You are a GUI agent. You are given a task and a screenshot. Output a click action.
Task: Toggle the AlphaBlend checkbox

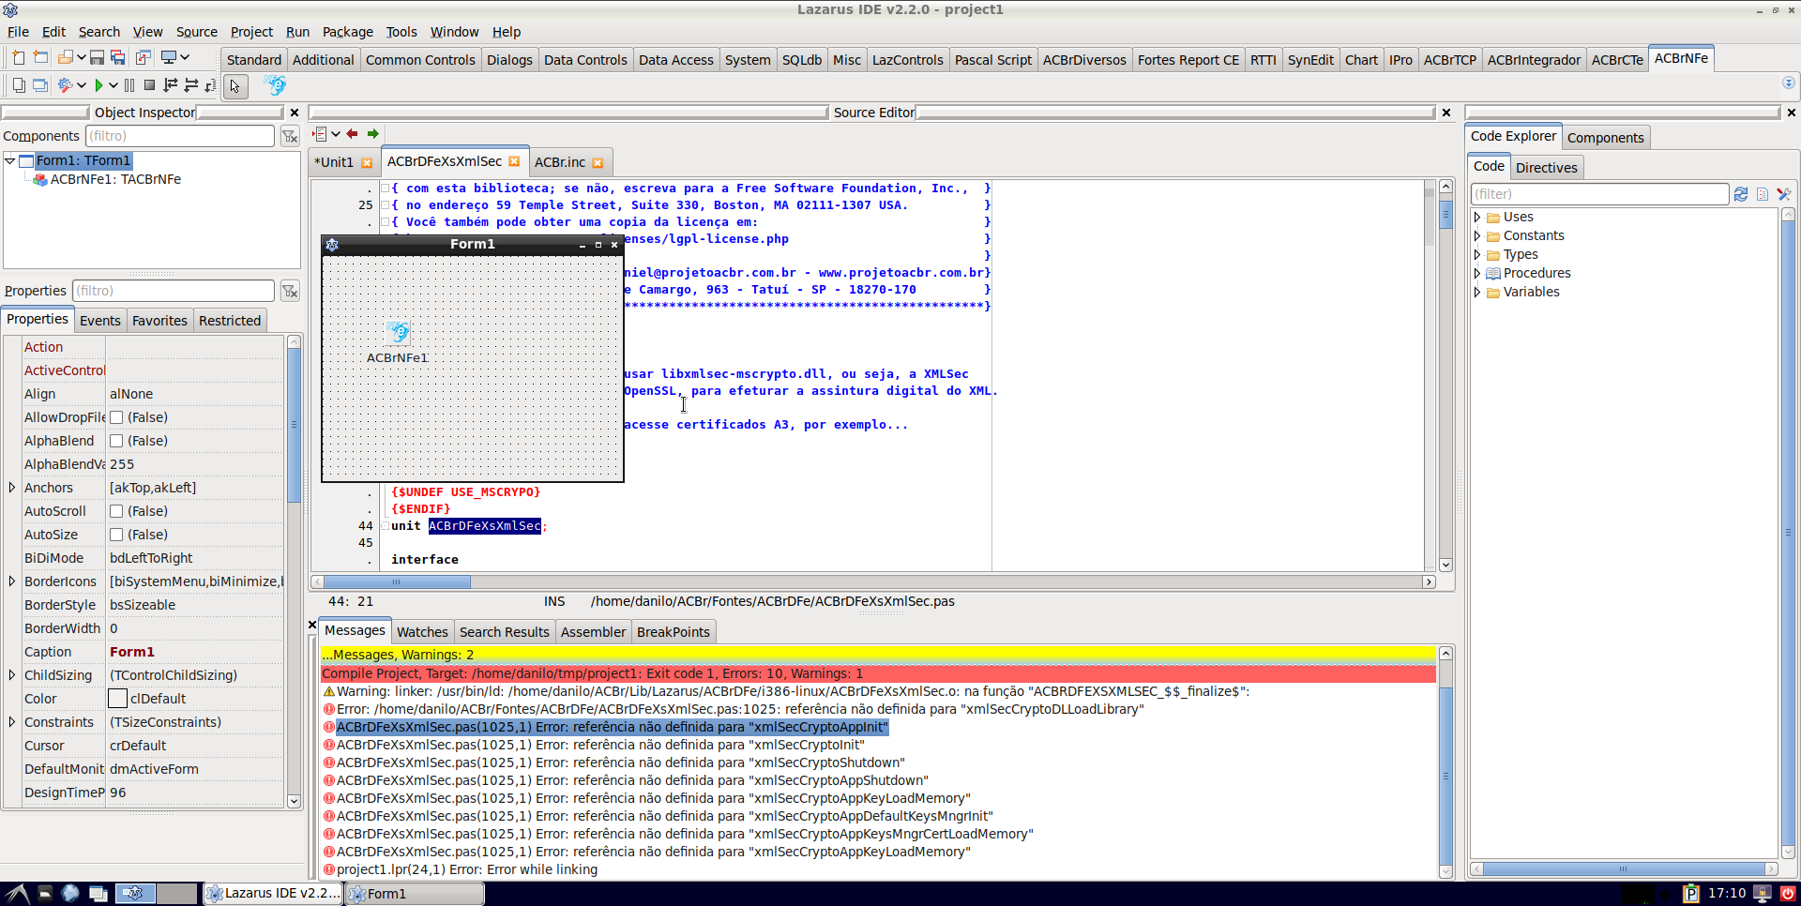116,441
